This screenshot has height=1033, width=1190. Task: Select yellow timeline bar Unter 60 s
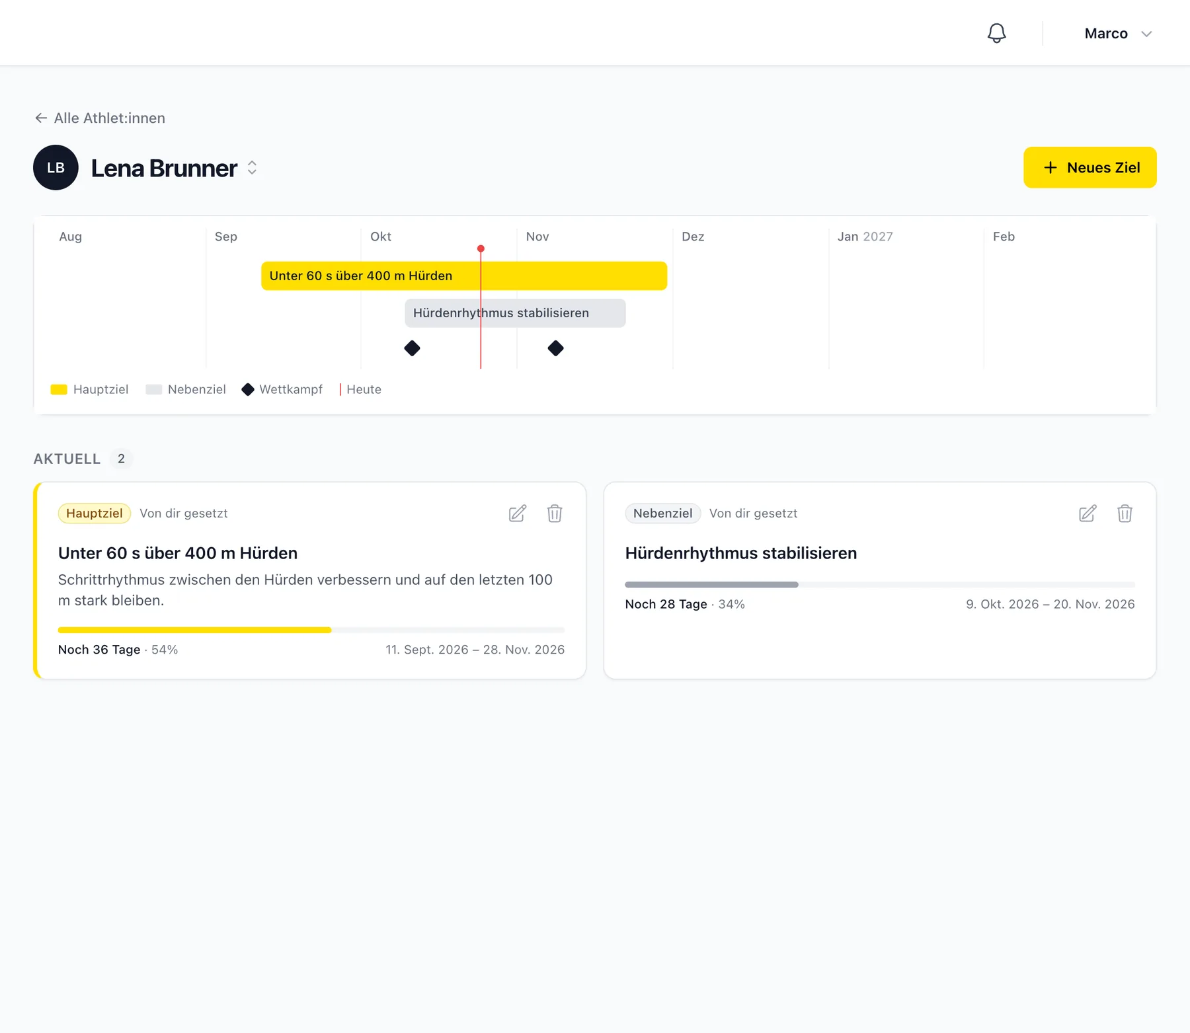click(463, 276)
